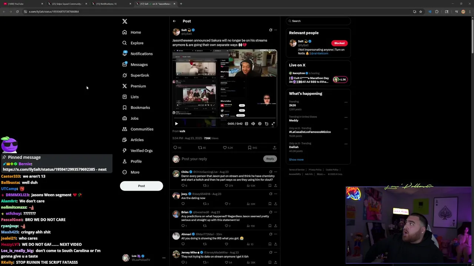Go back using the Post header arrow
This screenshot has width=474, height=266.
(174, 21)
